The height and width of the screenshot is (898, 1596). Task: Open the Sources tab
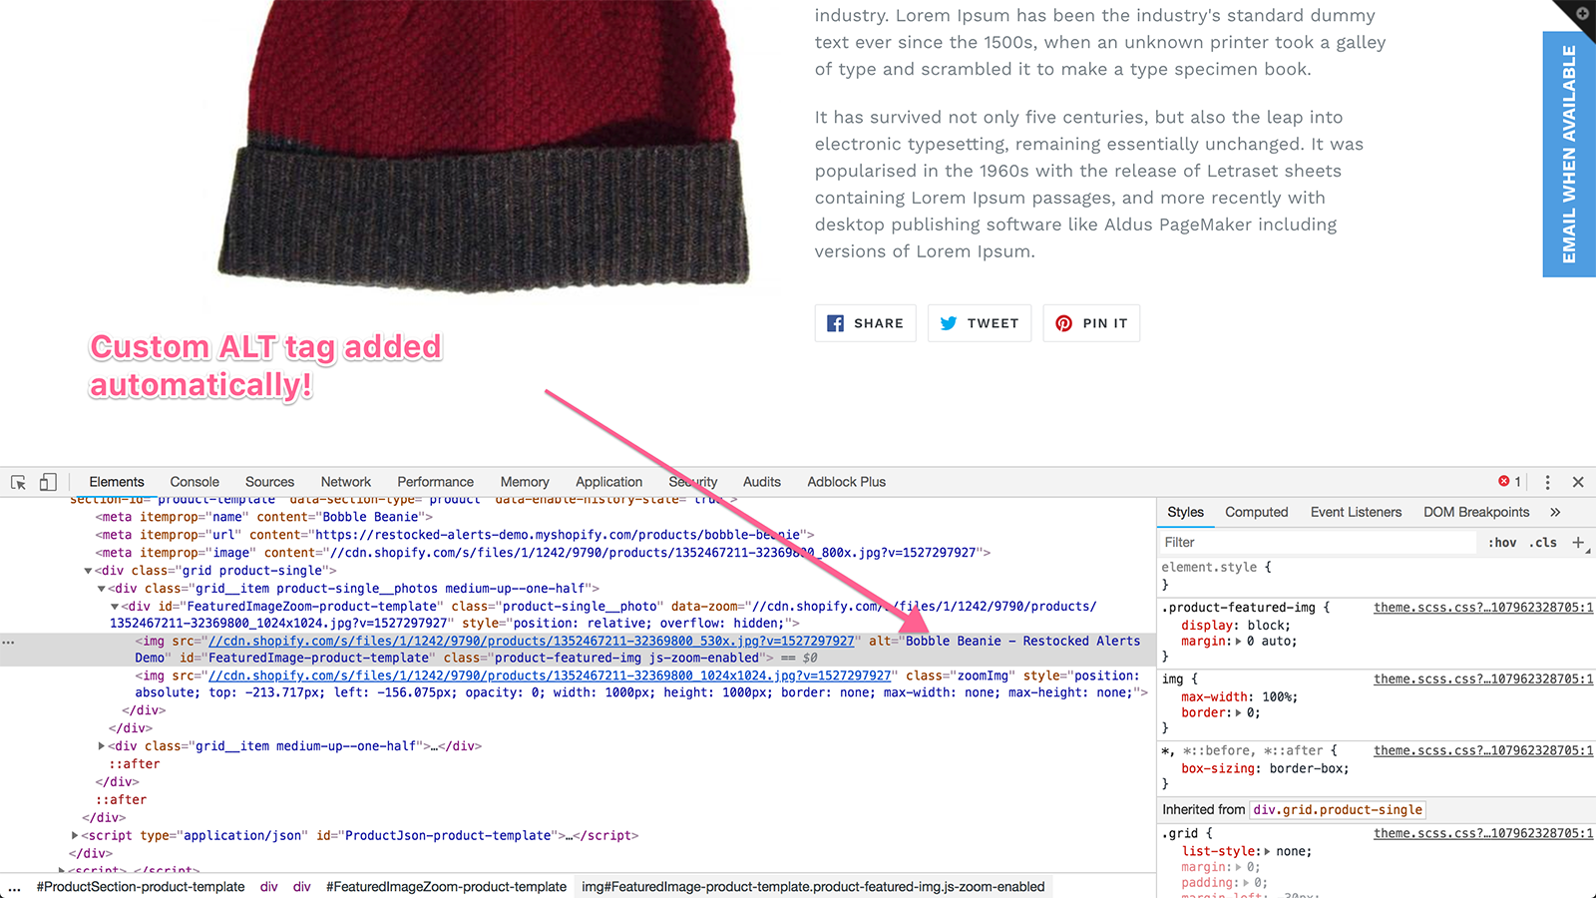tap(269, 482)
